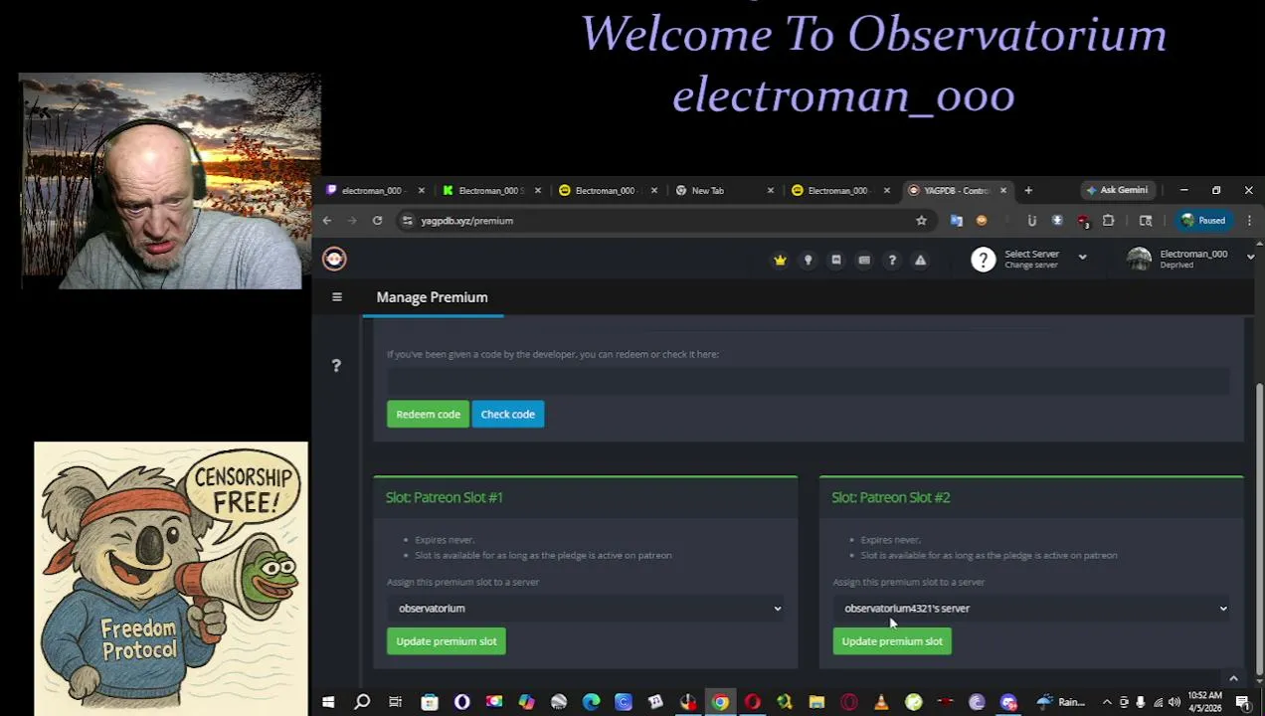Go back with the browser back arrow

(x=327, y=221)
